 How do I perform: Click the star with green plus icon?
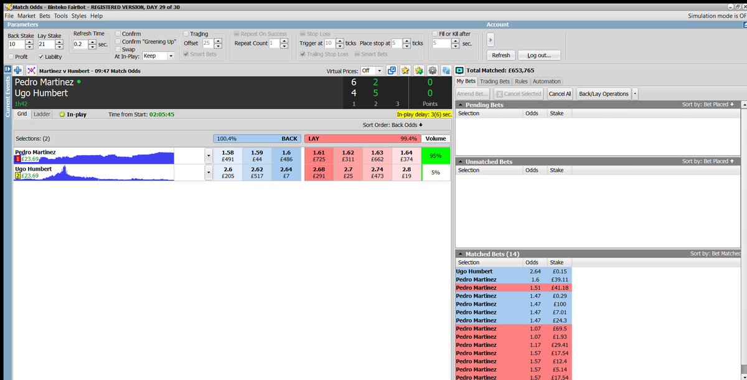[420, 70]
